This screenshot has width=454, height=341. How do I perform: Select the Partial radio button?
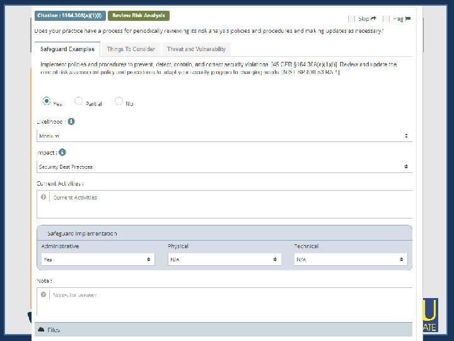pos(78,101)
